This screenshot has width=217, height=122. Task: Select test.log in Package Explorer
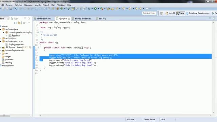tap(8, 62)
